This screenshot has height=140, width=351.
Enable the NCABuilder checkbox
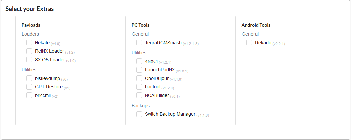coord(139,95)
